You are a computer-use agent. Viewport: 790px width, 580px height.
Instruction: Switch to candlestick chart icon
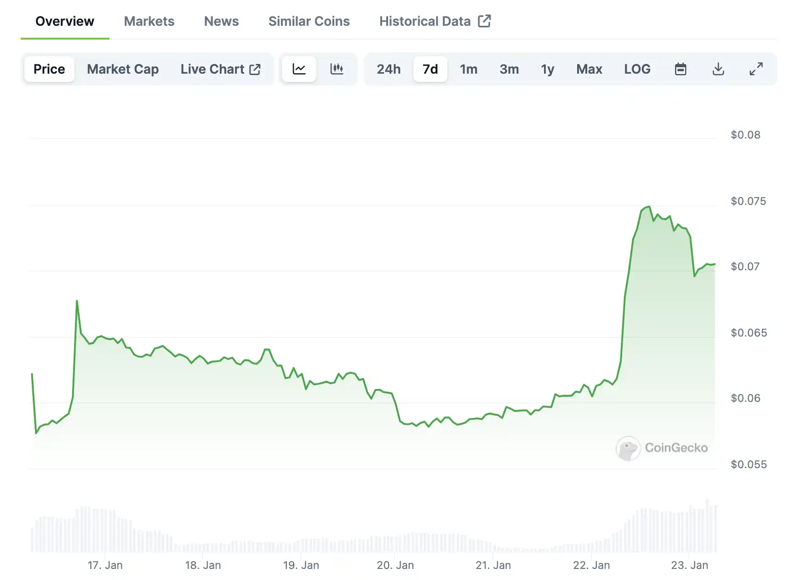(x=337, y=69)
